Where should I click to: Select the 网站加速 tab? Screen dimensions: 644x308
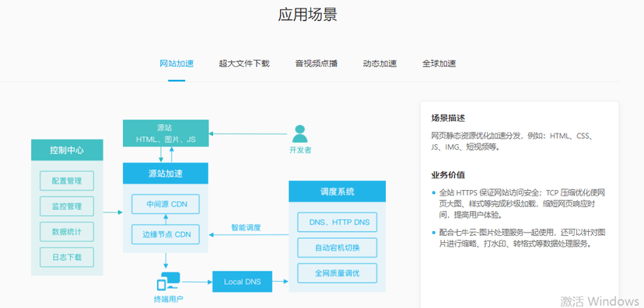pos(177,64)
